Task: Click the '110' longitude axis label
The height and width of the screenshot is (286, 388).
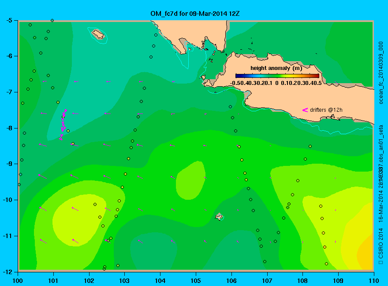Action: click(373, 281)
